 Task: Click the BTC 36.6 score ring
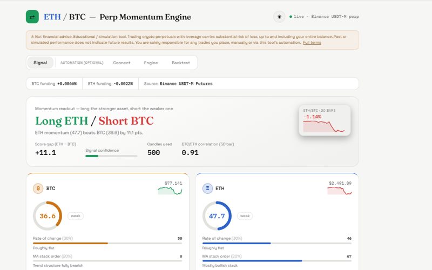click(x=48, y=216)
